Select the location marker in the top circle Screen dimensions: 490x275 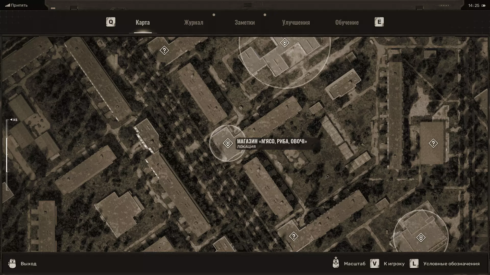coord(285,43)
